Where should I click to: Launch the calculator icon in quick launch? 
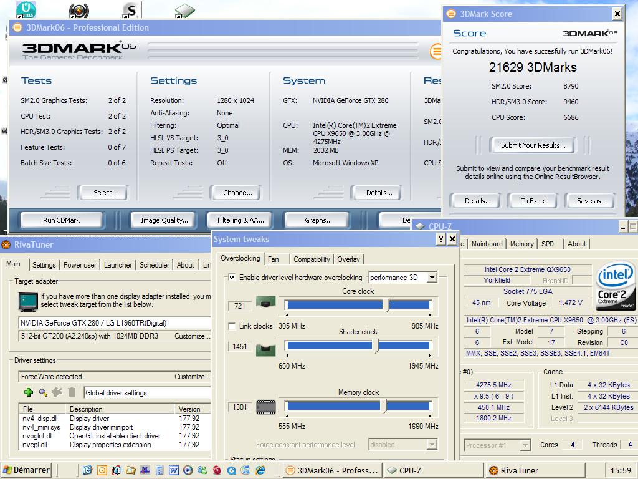159,470
